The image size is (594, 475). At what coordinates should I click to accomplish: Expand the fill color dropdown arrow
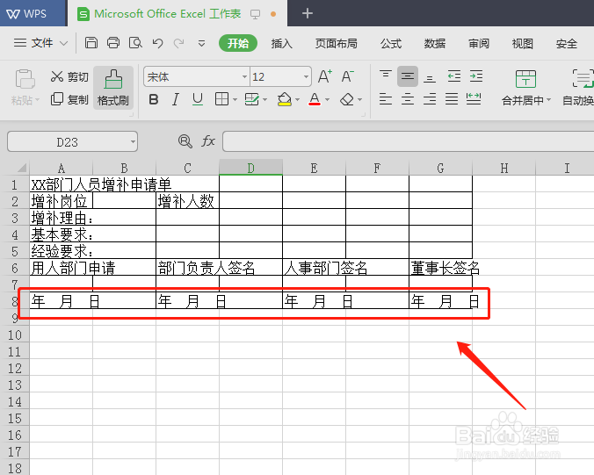click(x=297, y=100)
